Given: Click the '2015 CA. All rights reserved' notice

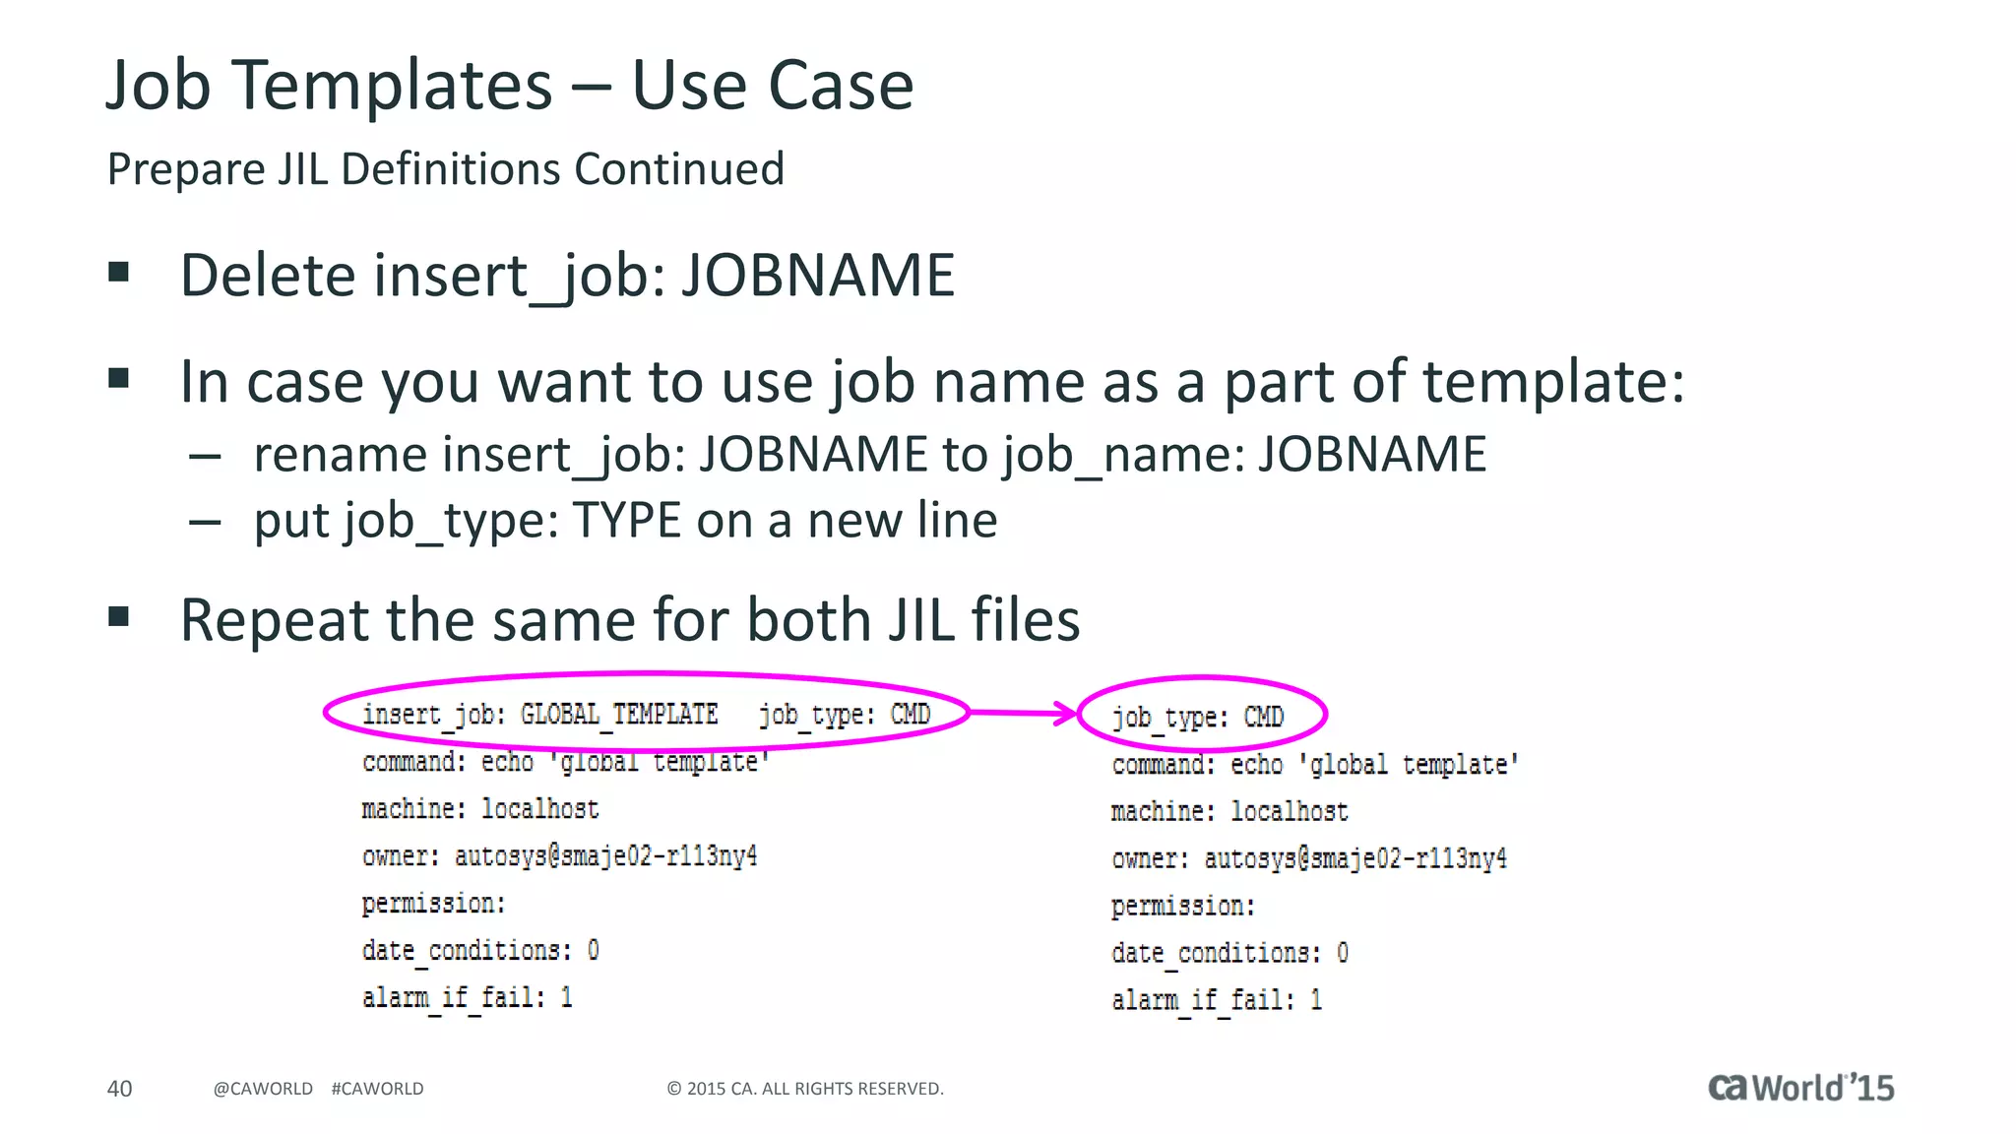Looking at the screenshot, I should (805, 1089).
